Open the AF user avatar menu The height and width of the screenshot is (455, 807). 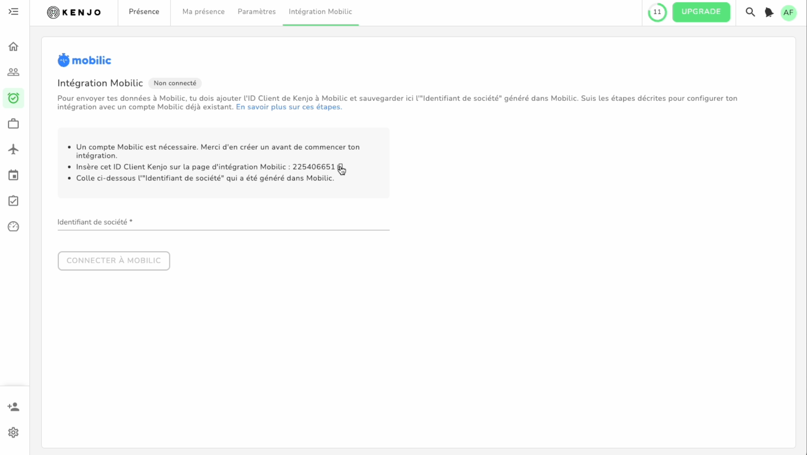[788, 13]
